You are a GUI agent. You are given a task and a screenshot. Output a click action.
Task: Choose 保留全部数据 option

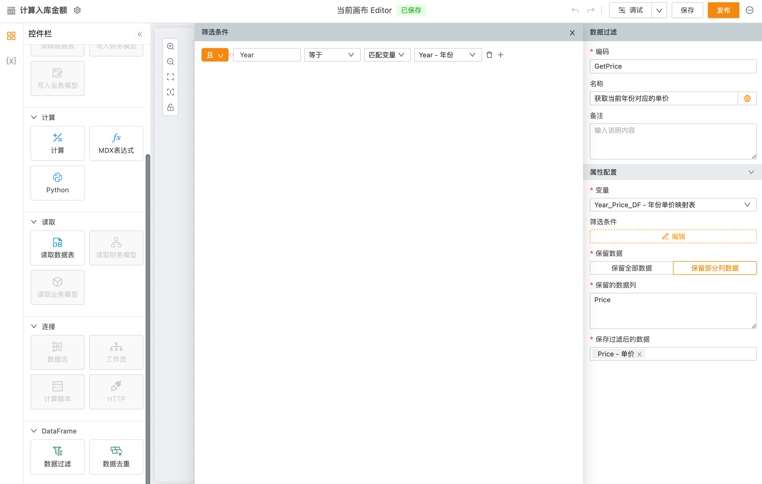tap(631, 268)
